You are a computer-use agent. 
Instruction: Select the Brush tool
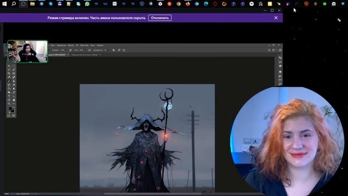pyautogui.click(x=9, y=81)
